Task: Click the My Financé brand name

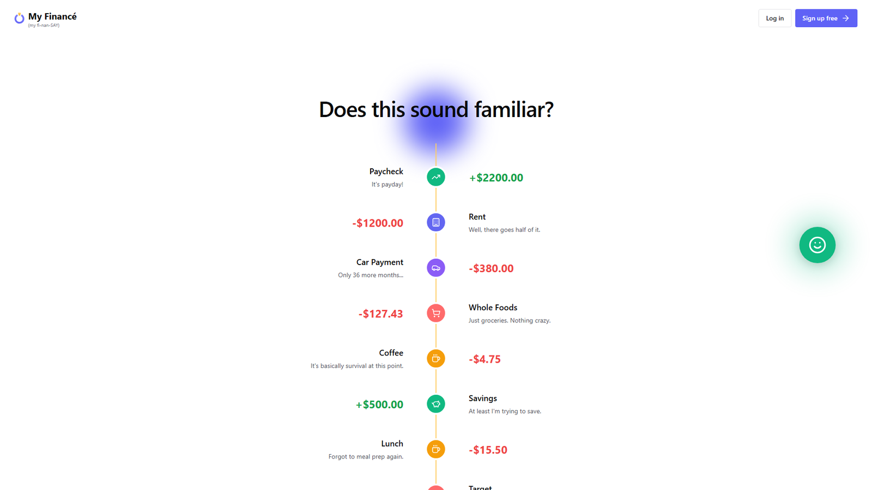Action: pos(52,17)
